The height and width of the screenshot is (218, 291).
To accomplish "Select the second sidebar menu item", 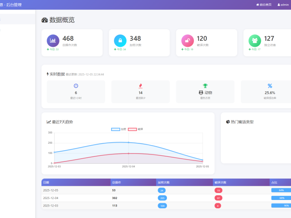I will pyautogui.click(x=18, y=30).
